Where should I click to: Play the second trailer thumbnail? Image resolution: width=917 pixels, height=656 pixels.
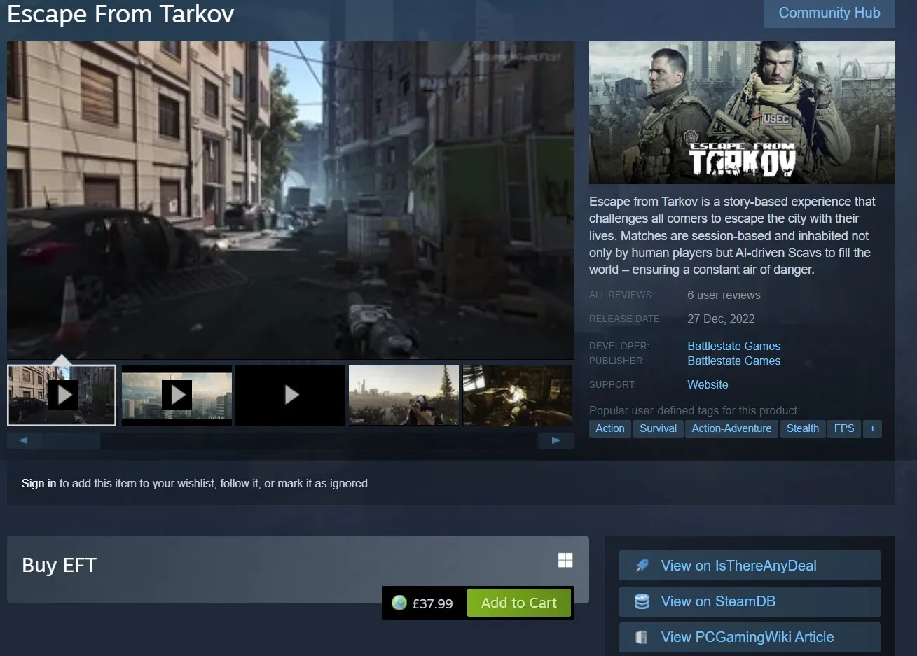pos(177,396)
